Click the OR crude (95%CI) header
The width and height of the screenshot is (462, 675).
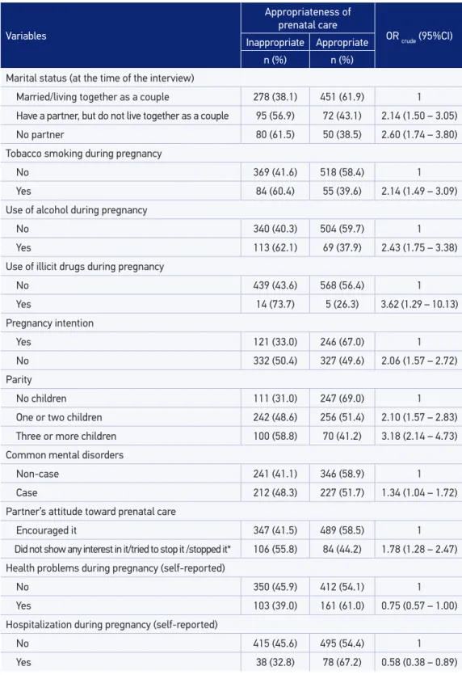419,36
